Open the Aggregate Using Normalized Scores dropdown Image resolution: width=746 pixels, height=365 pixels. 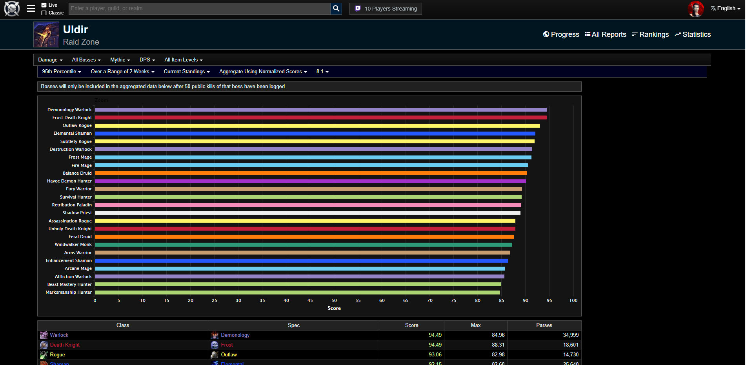click(263, 72)
